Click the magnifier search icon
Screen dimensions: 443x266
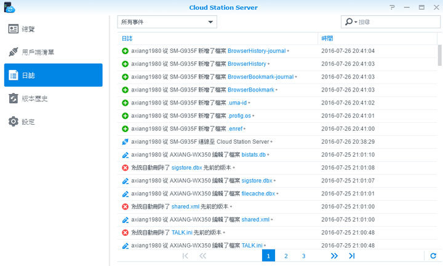tap(349, 22)
